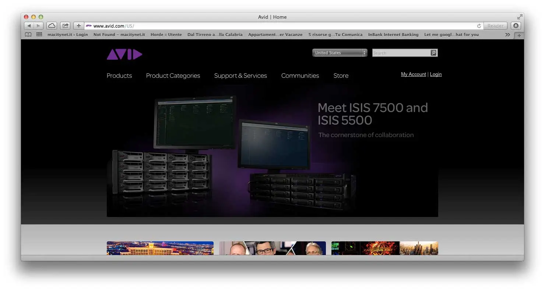Open bookmark macitynet.it › Login
The width and height of the screenshot is (545, 290).
click(68, 35)
